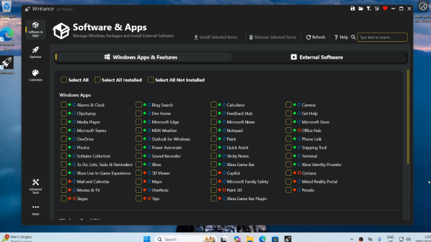
Task: Open Copilot from the taskbar
Action: pyautogui.click(x=237, y=239)
